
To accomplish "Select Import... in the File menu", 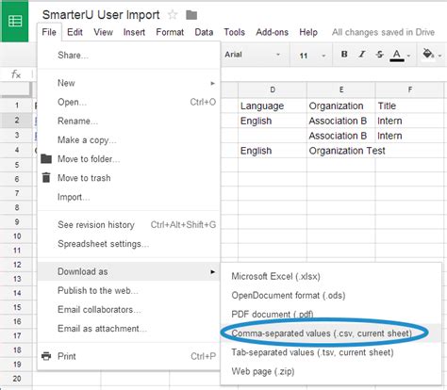I will (129, 197).
